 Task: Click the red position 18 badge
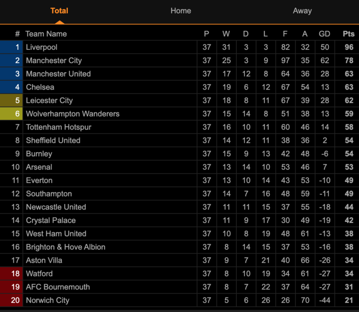click(11, 274)
